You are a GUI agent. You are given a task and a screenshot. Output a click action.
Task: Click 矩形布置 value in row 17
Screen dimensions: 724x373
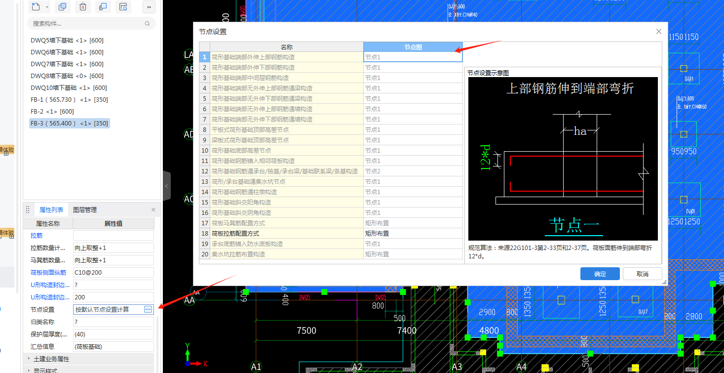coord(413,223)
